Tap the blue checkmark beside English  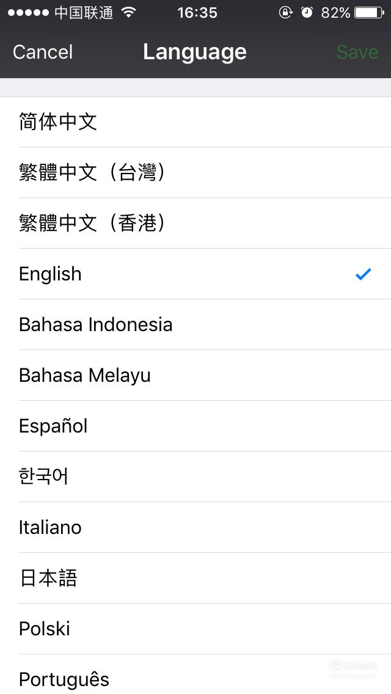(x=363, y=274)
